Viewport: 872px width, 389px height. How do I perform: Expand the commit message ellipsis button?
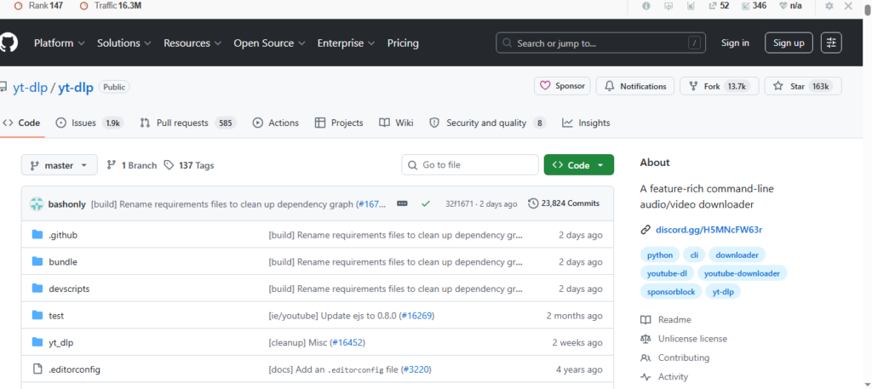point(402,204)
